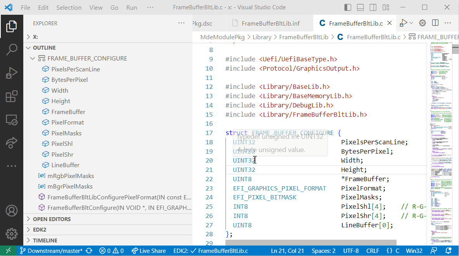Synchronize changes icon in status bar
The width and height of the screenshot is (459, 256).
[89, 251]
